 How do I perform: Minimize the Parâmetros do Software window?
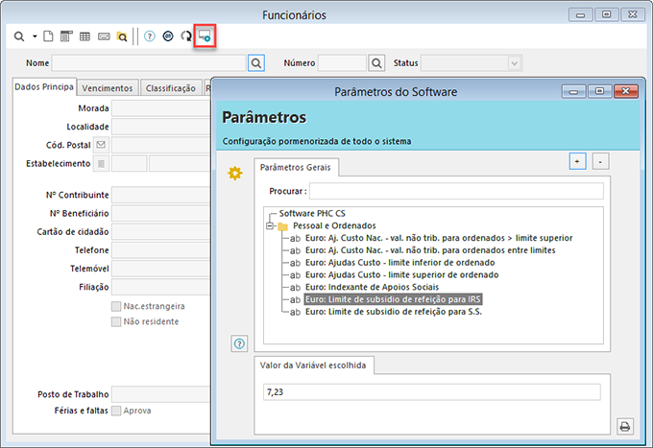(573, 91)
